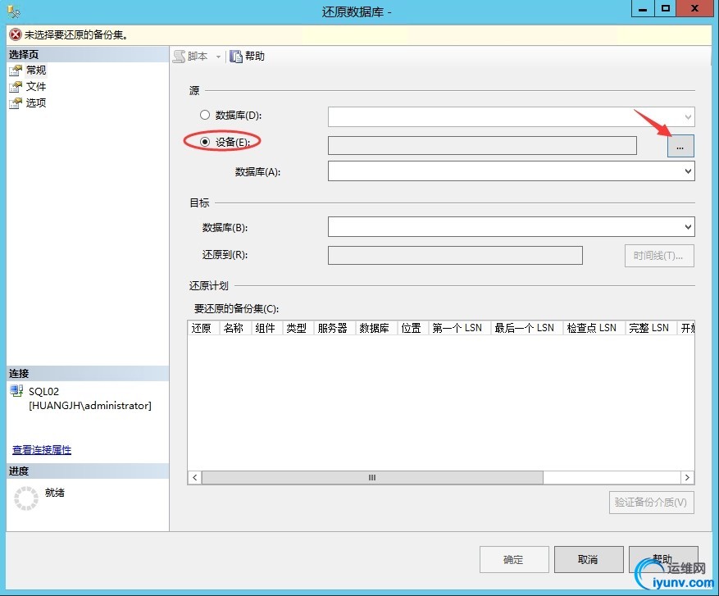Viewport: 719px width, 596px height.
Task: Click the 检查点 LSN column header
Action: (594, 328)
